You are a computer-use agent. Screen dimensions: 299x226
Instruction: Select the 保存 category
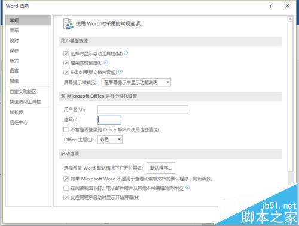point(28,50)
